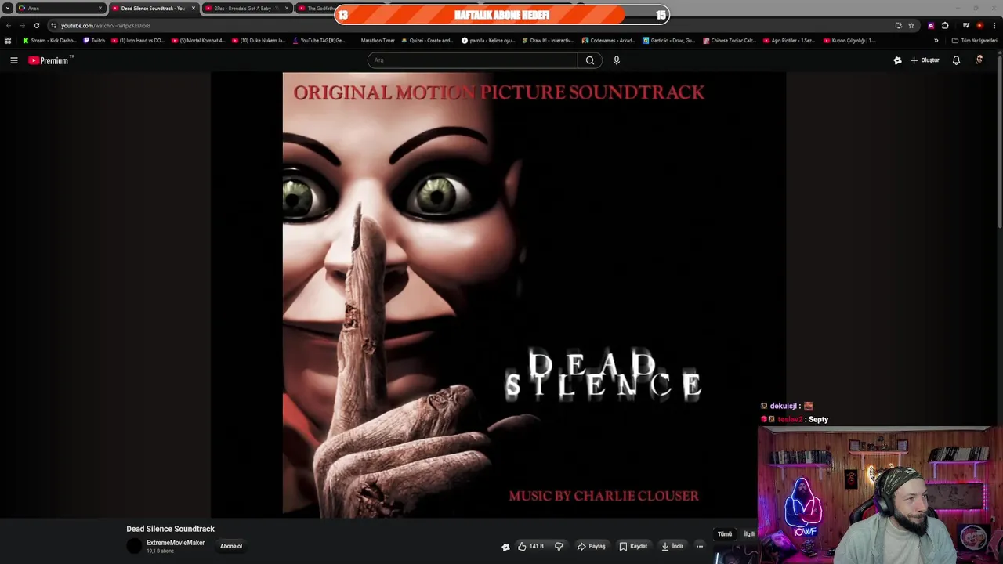Subscribe with the Abone ol button
1003x564 pixels.
click(x=231, y=546)
